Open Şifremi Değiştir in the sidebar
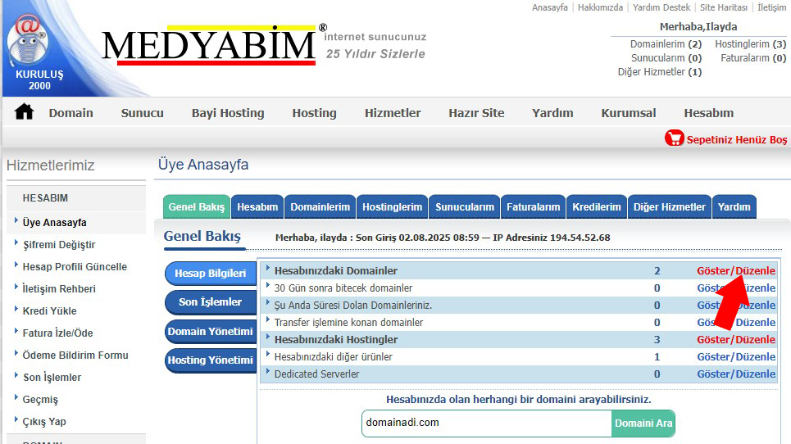The height and width of the screenshot is (444, 791). point(59,244)
